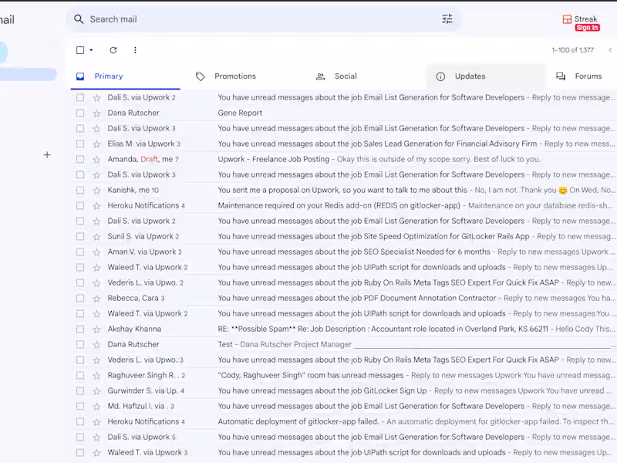Image resolution: width=617 pixels, height=463 pixels.
Task: Click the search magnifier icon
Action: [x=79, y=19]
